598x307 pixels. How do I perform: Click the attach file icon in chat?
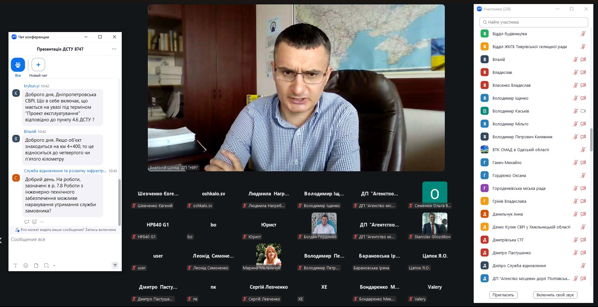pyautogui.click(x=36, y=266)
